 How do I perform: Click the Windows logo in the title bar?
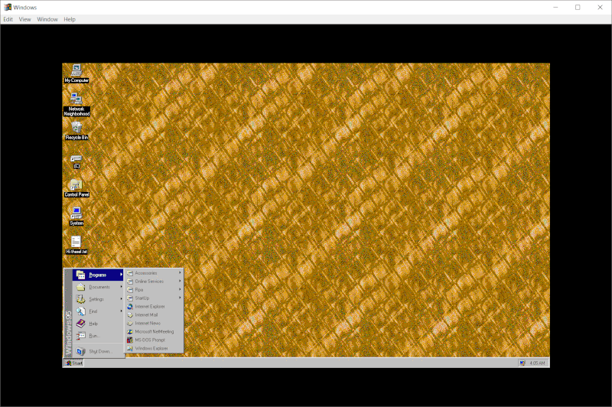(x=8, y=7)
